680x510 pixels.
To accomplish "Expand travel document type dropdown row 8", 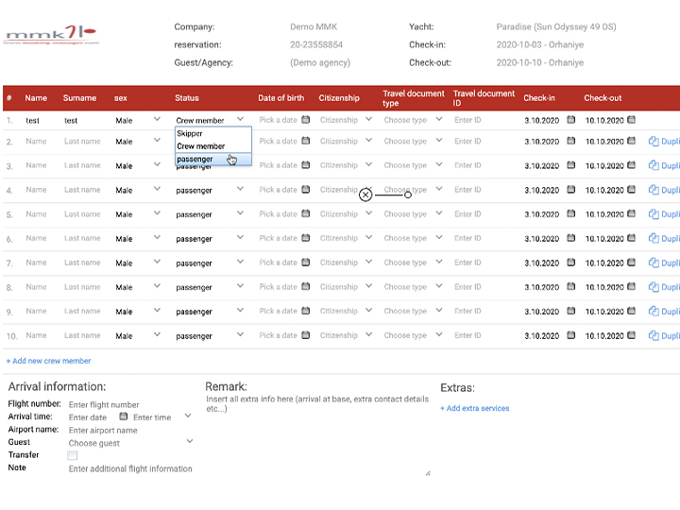I will 435,287.
